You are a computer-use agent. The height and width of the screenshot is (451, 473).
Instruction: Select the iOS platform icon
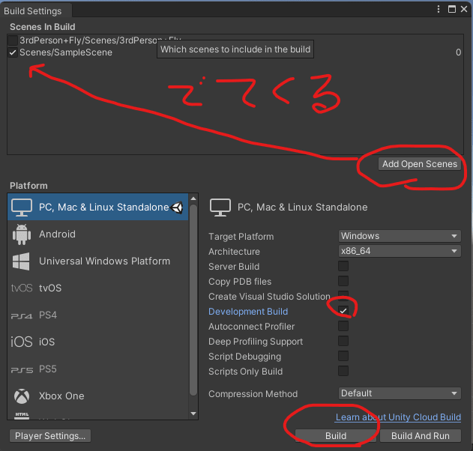click(x=22, y=342)
